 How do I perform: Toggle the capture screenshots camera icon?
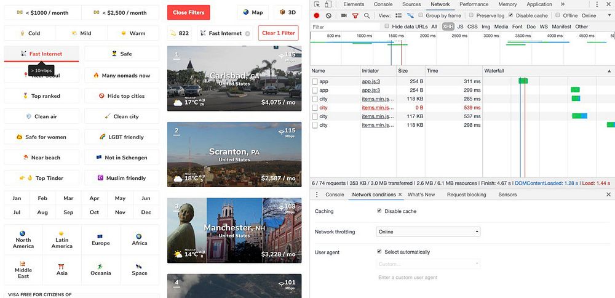tap(344, 16)
